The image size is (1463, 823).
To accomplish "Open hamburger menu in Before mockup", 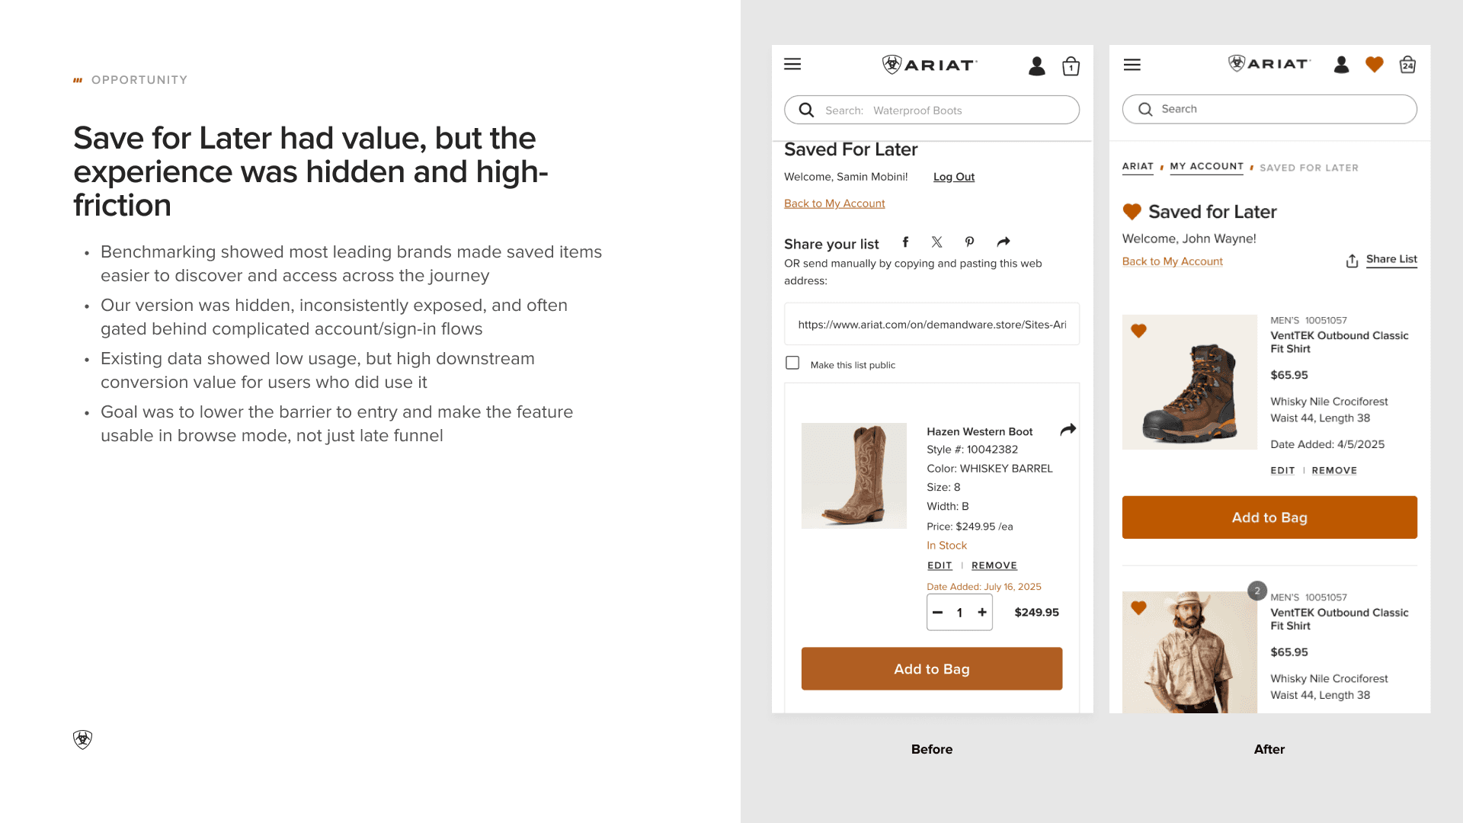I will point(792,64).
